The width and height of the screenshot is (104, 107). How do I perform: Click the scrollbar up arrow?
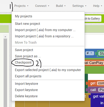click(5, 37)
